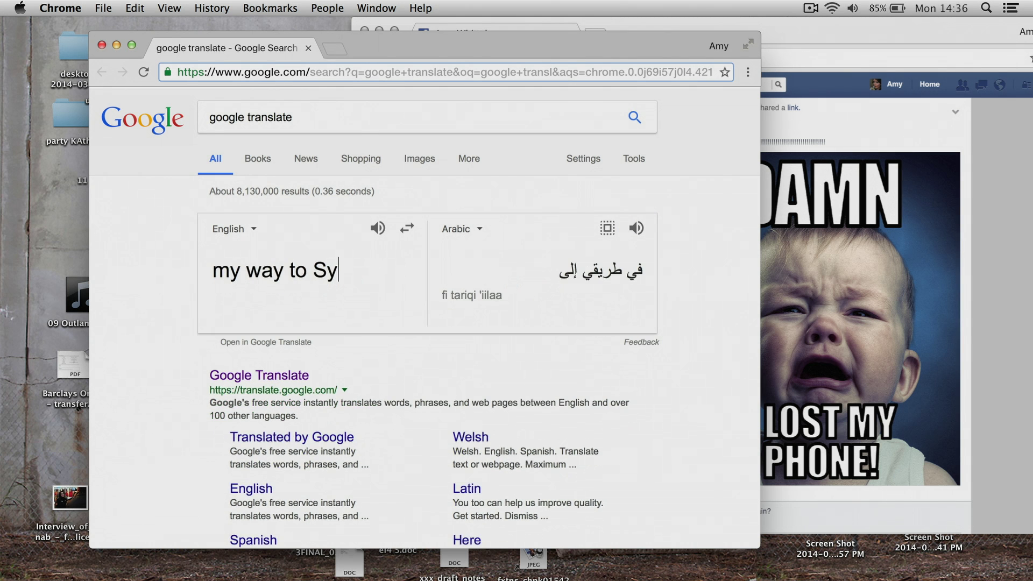Open the File menu
The image size is (1033, 581).
(x=103, y=8)
